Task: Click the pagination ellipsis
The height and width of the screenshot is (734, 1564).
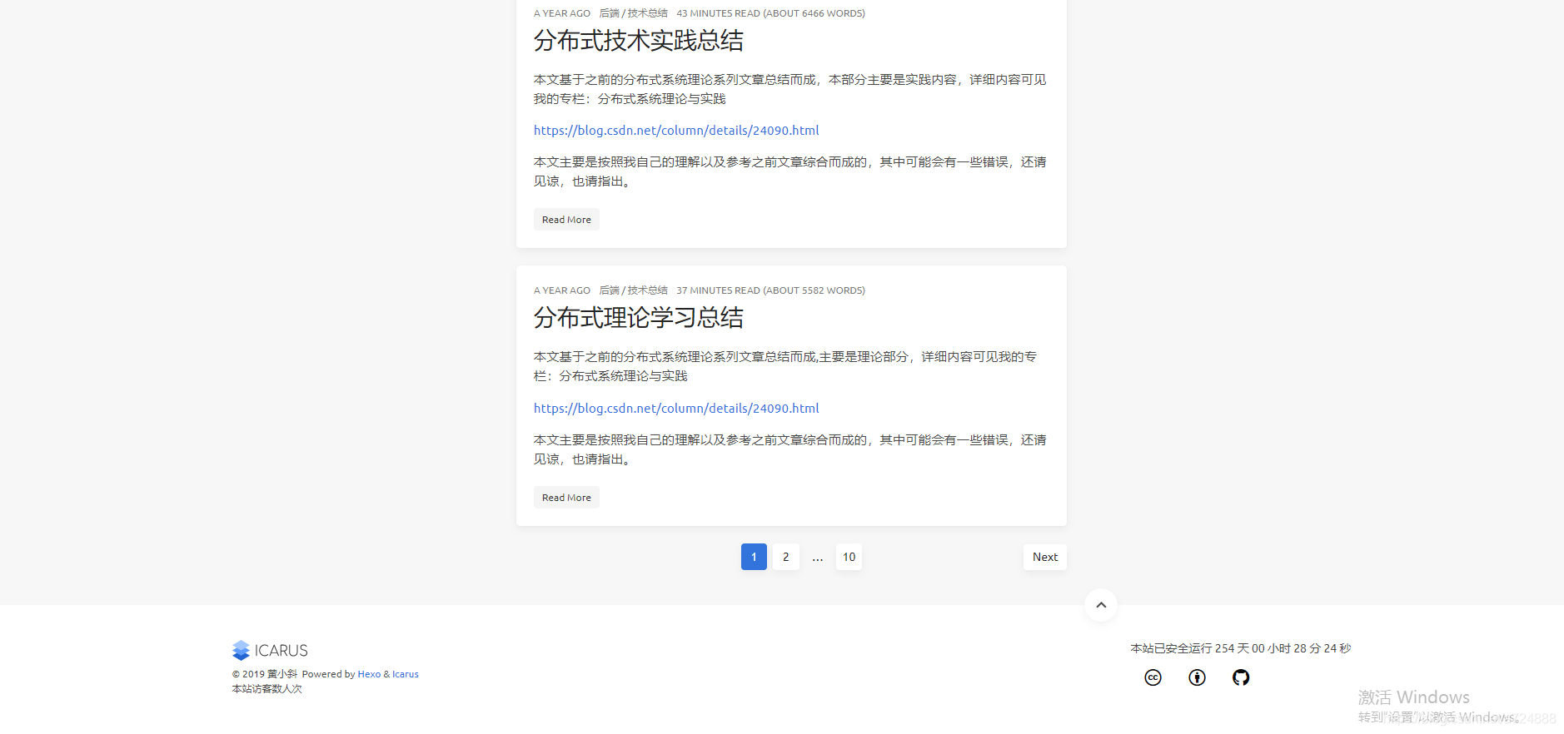Action: [x=817, y=558]
